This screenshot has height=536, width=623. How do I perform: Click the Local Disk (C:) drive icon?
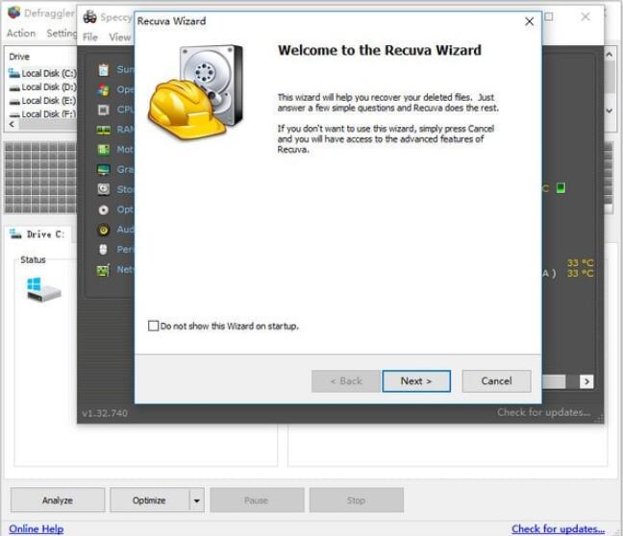(x=13, y=73)
